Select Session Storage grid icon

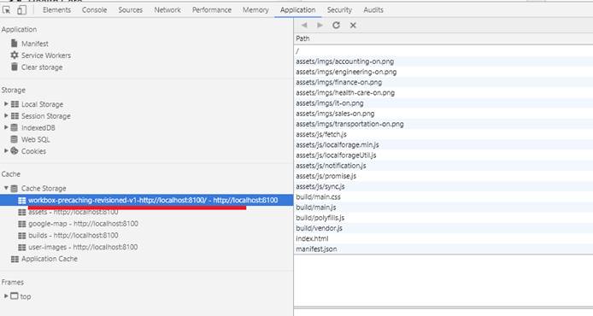pos(15,116)
